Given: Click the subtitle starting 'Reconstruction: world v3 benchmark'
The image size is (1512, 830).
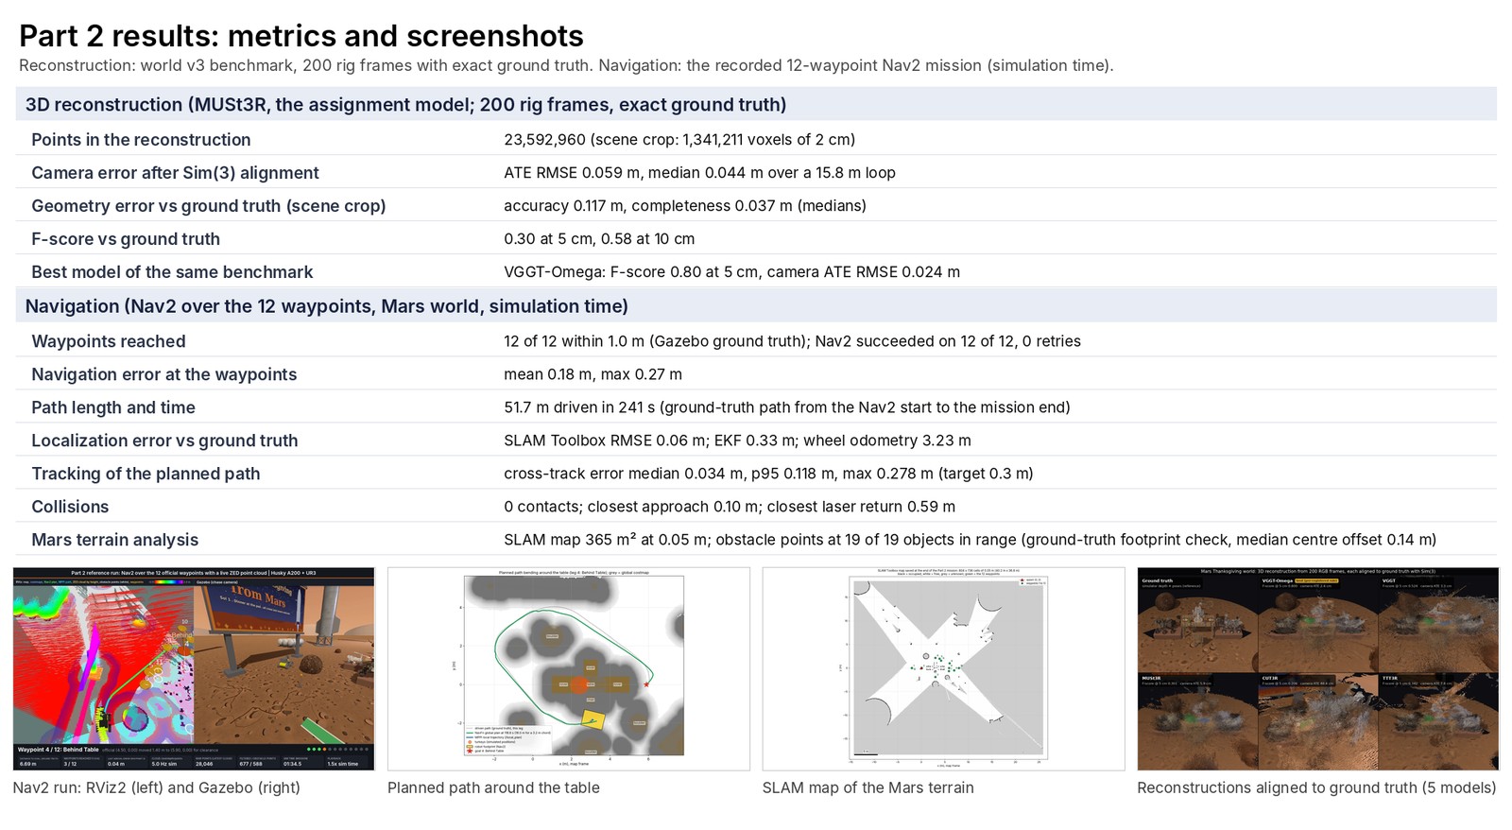Looking at the screenshot, I should coord(566,65).
